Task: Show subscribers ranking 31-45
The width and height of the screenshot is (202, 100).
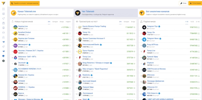Action: (x=198, y=22)
